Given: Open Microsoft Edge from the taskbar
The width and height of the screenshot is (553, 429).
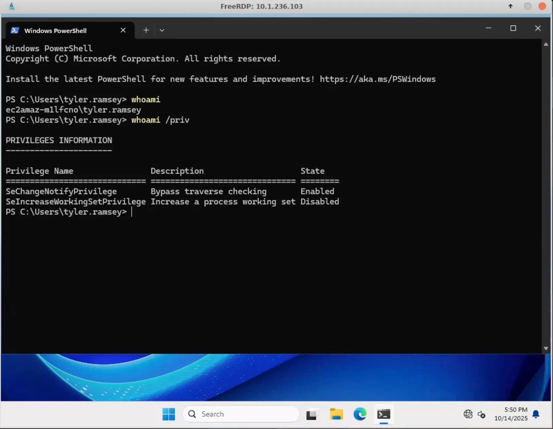Looking at the screenshot, I should tap(360, 414).
